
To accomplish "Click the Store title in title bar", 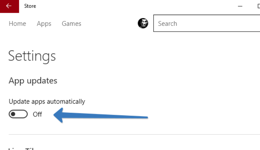I will [30, 6].
